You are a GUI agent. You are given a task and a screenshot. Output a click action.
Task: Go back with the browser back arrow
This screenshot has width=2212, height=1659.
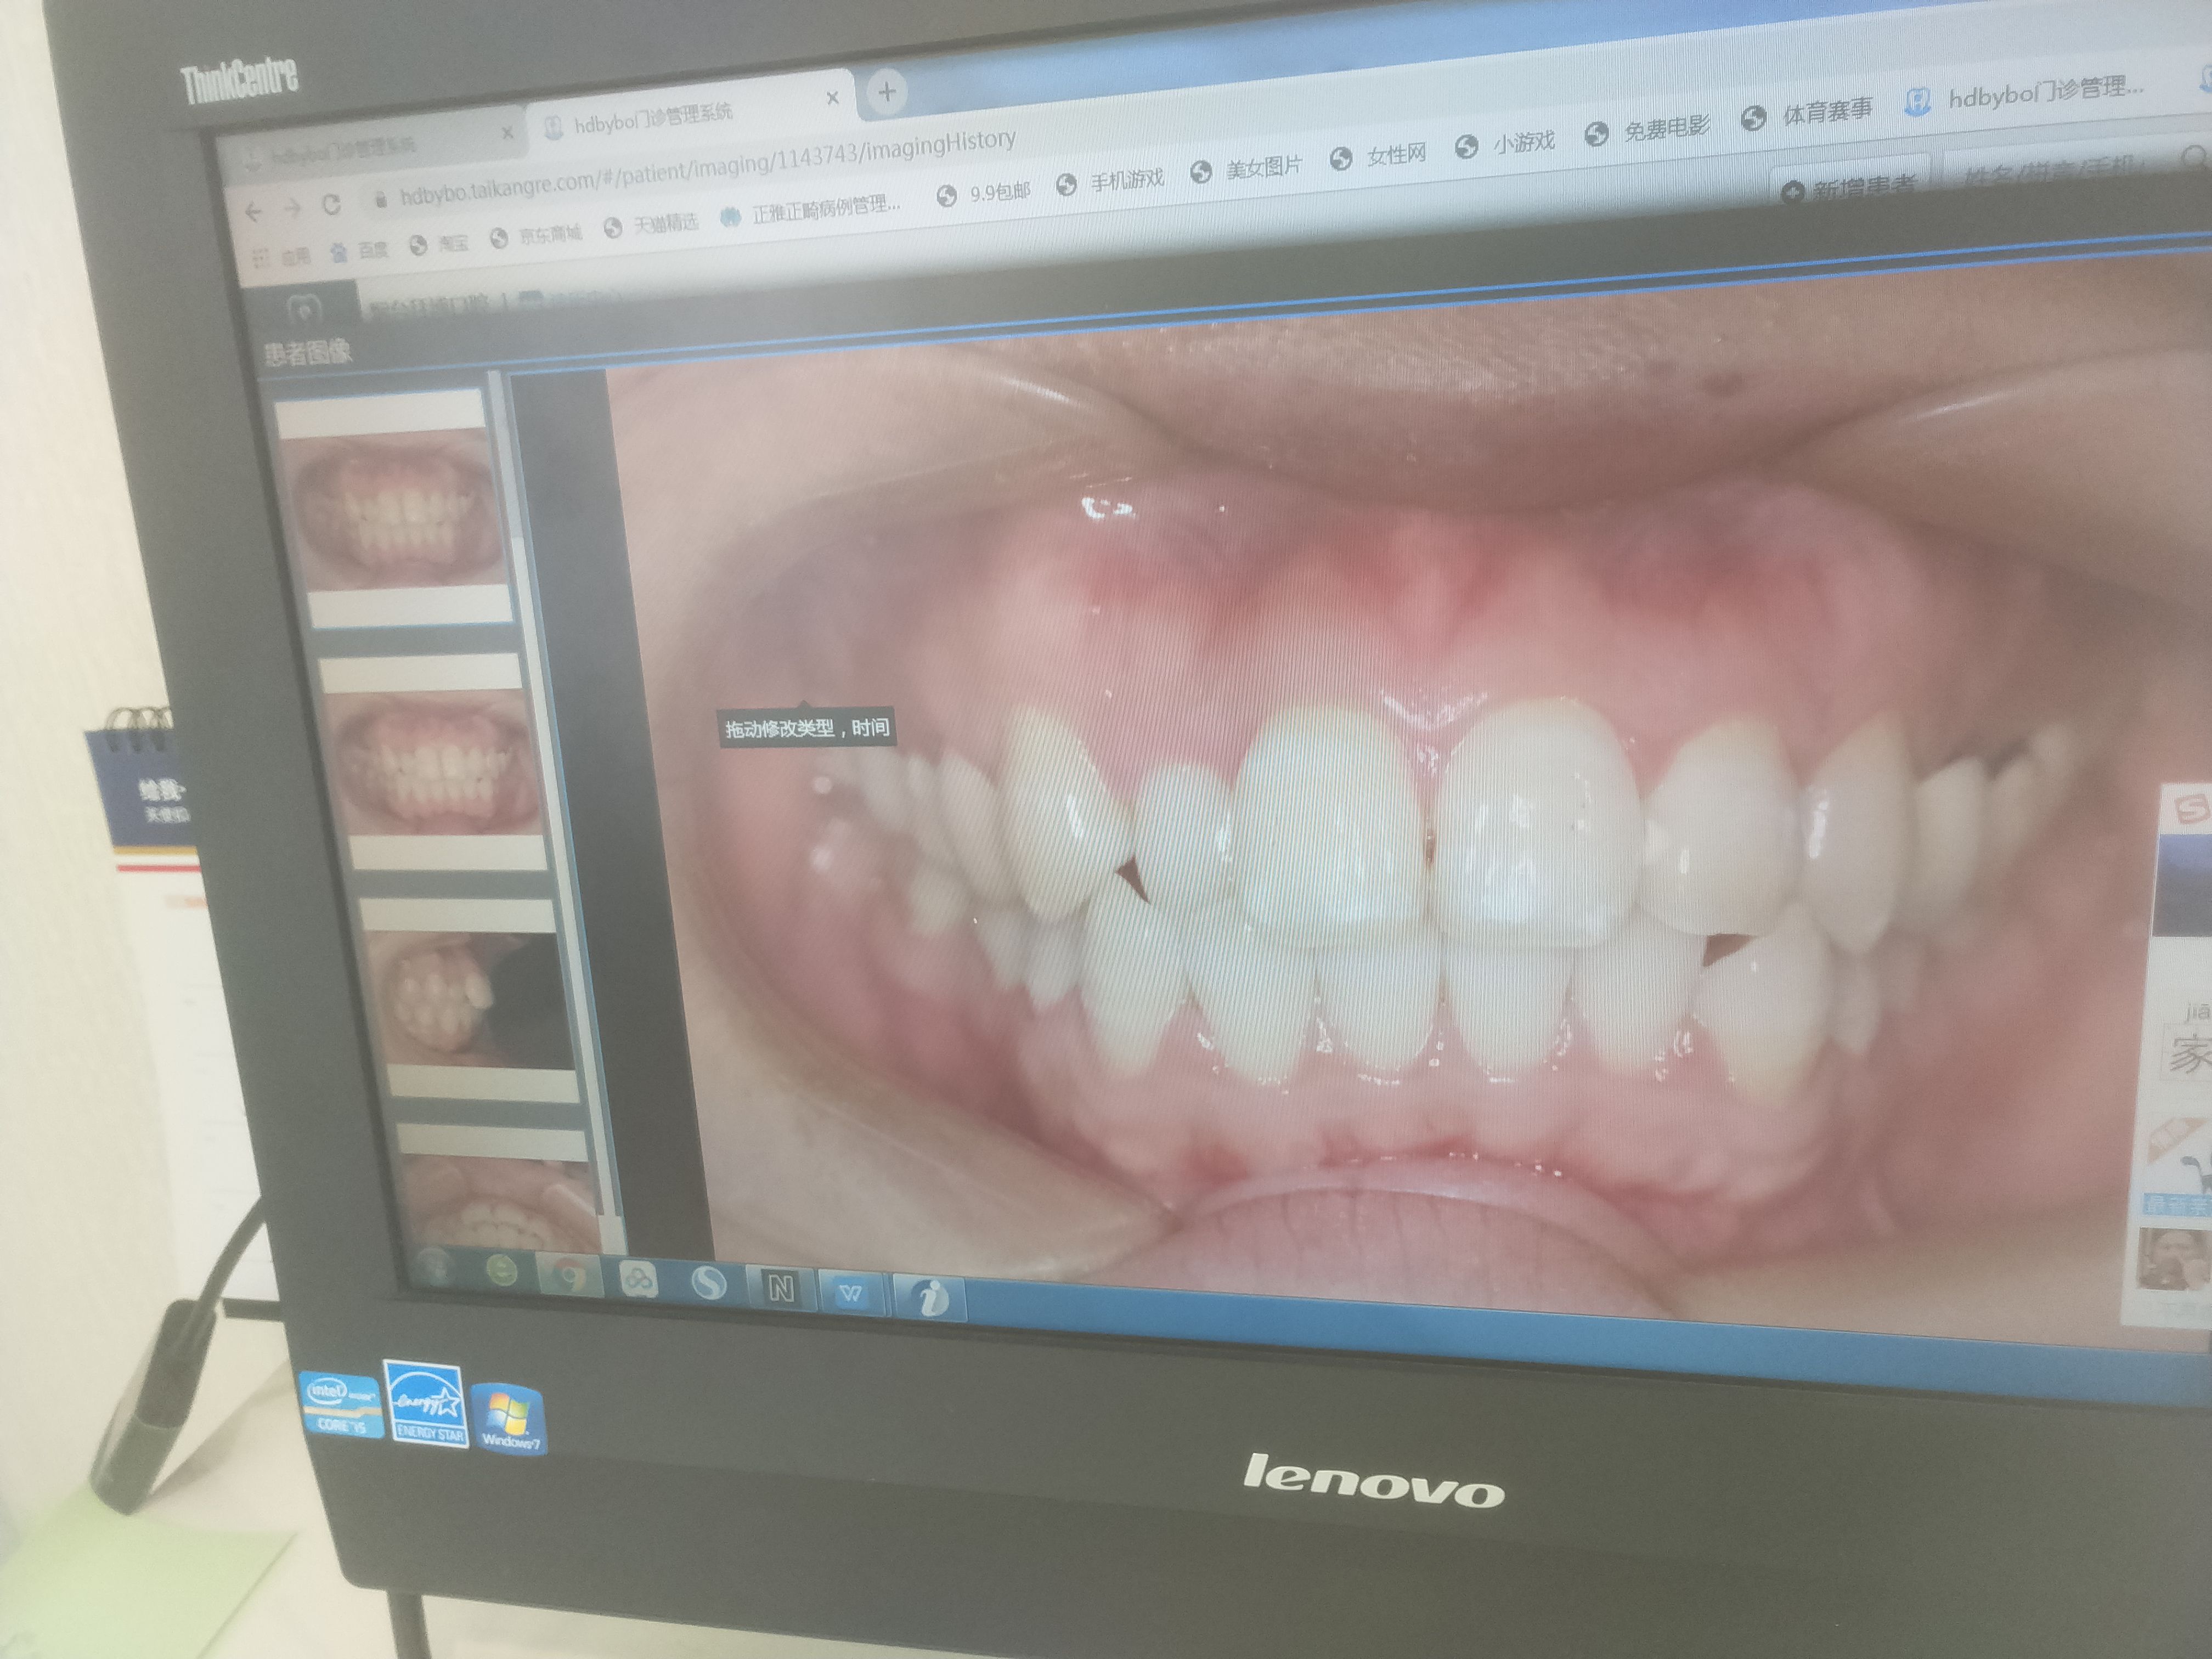[x=253, y=212]
